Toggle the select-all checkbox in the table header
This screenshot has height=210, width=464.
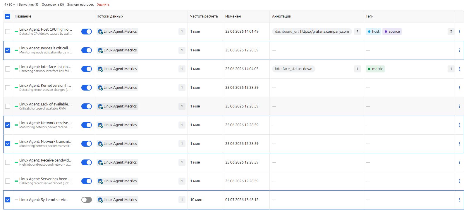8,16
